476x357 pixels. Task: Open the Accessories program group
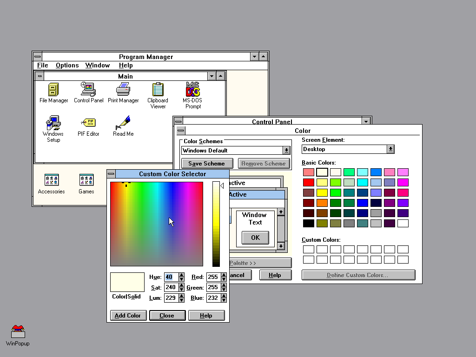pos(51,180)
